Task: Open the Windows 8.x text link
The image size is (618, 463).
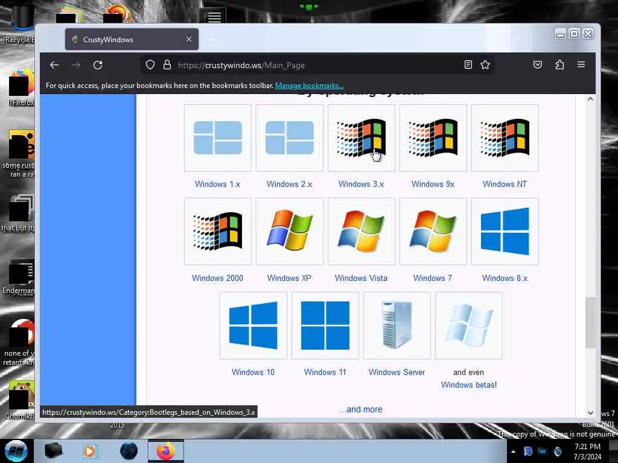Action: tap(505, 279)
